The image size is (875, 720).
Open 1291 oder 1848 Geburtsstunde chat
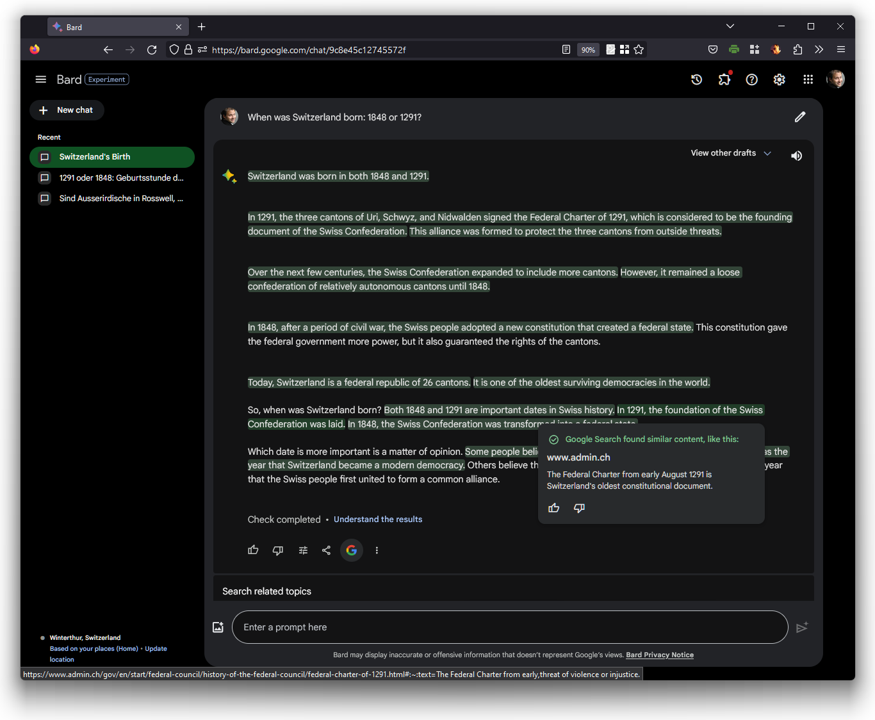pos(112,178)
